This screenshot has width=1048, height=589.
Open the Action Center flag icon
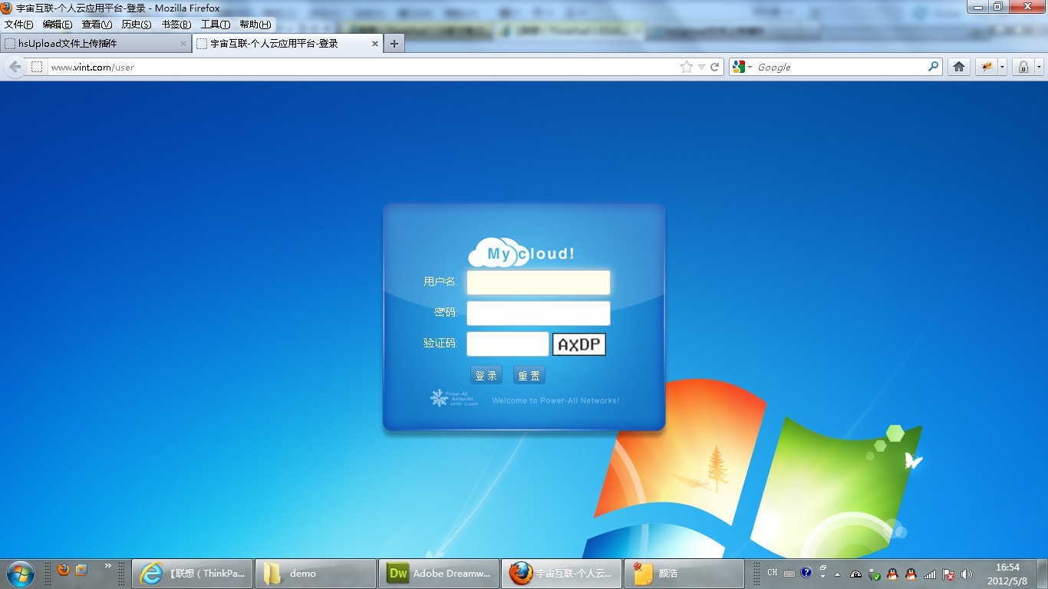point(948,574)
